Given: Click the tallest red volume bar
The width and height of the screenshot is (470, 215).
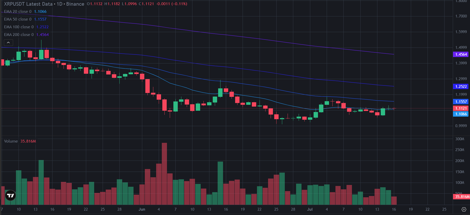Looking at the screenshot, I should [x=164, y=174].
